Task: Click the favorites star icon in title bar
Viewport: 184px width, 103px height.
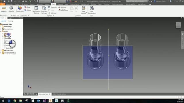Action: click(152, 1)
